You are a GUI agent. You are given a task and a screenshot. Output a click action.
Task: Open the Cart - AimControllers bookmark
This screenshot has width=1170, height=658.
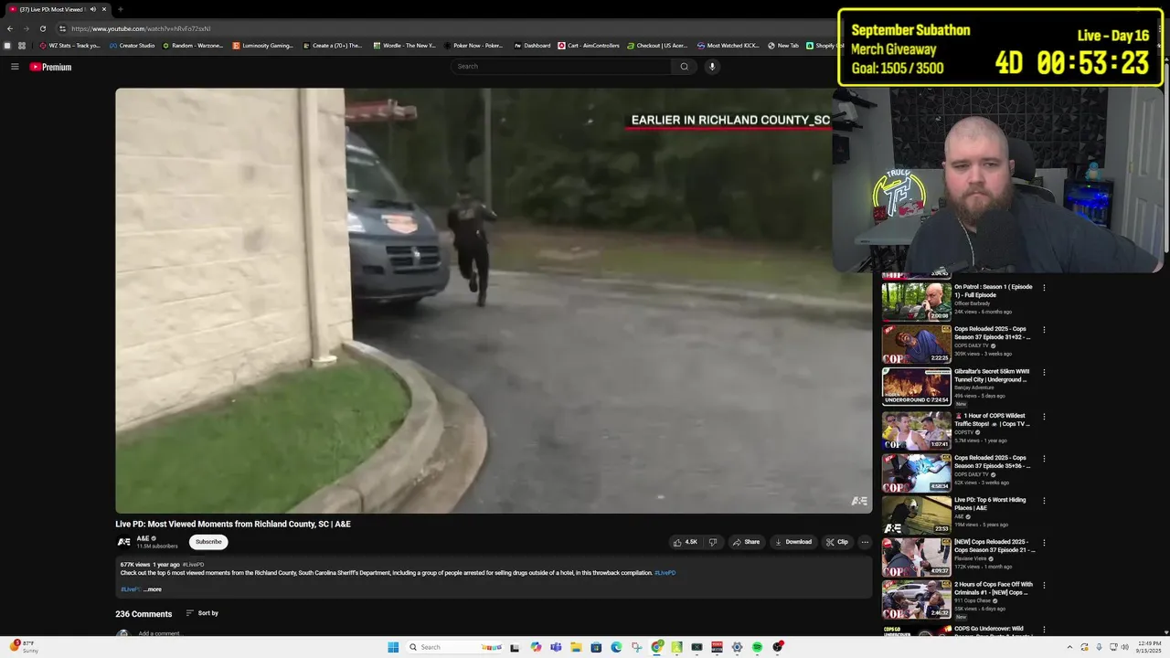589,46
